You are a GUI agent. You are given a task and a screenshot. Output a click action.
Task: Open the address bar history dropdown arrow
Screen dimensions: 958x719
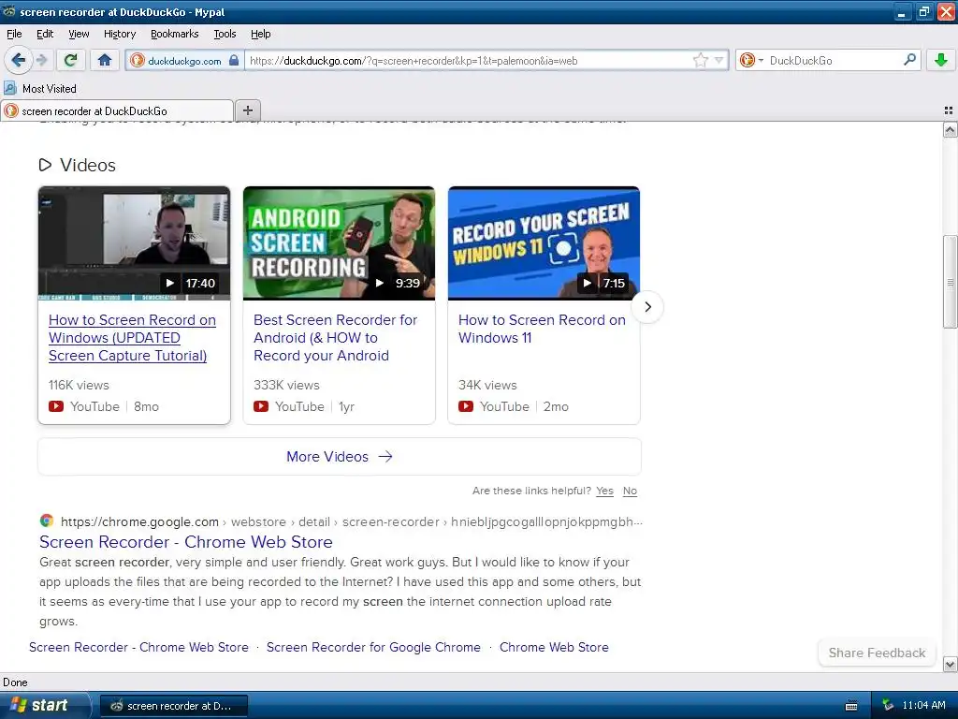point(719,60)
